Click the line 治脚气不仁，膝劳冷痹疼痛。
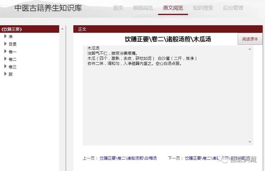This screenshot has height=171, width=265. tap(113, 53)
